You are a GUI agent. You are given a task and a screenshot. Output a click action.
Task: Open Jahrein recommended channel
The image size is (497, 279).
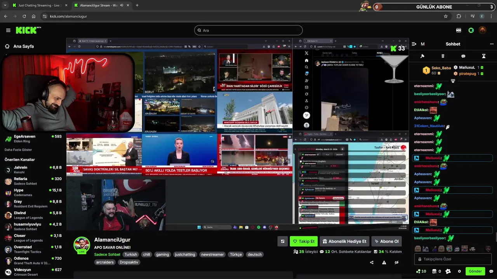pos(33,170)
